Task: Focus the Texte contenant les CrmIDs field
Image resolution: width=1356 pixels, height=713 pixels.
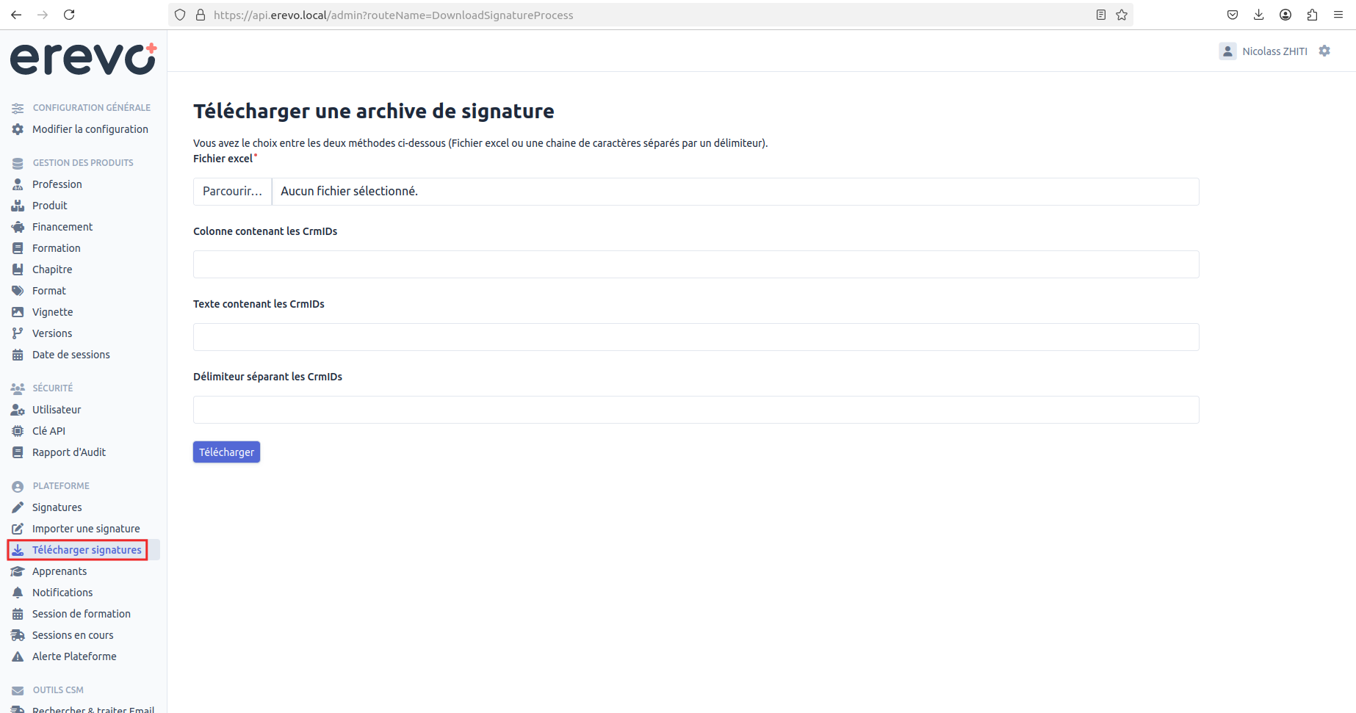Action: [696, 337]
